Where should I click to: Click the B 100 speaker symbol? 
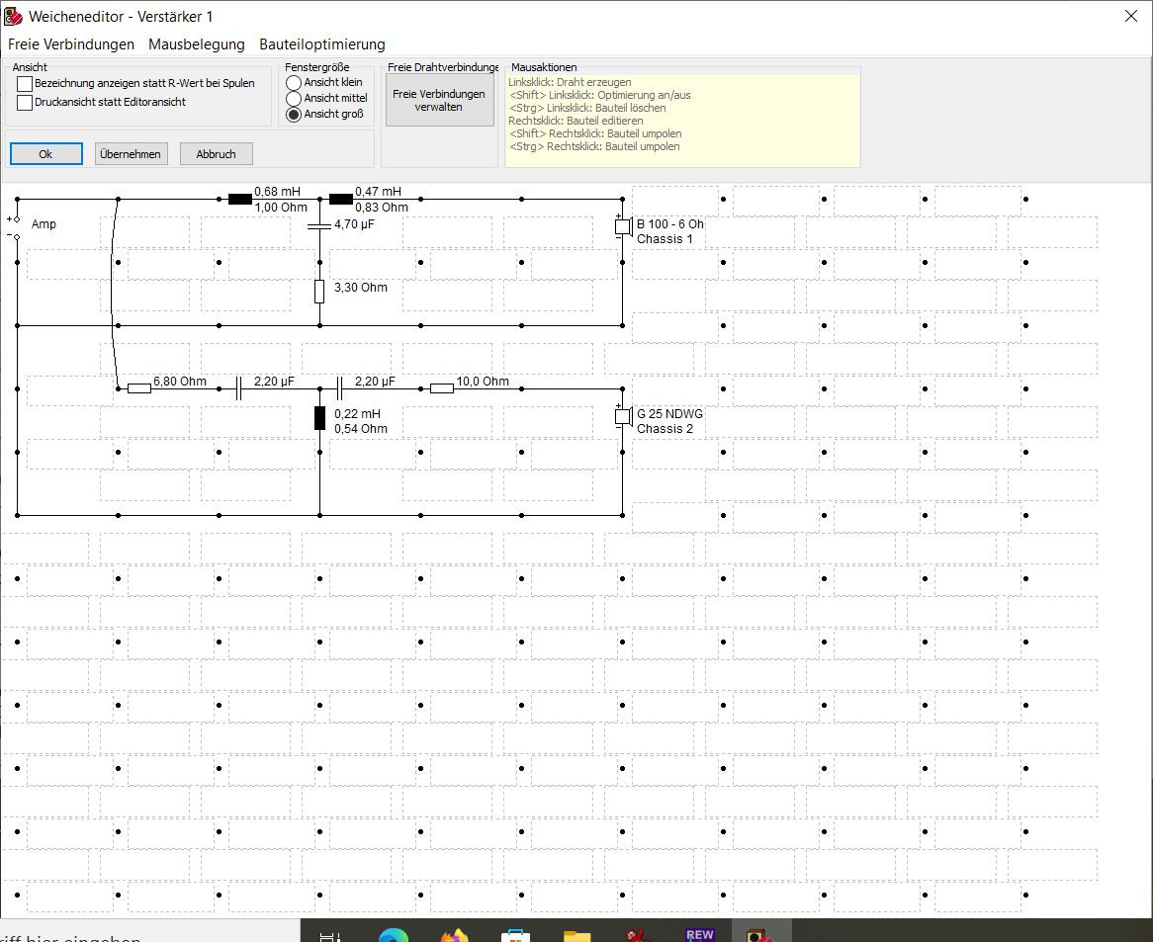624,227
